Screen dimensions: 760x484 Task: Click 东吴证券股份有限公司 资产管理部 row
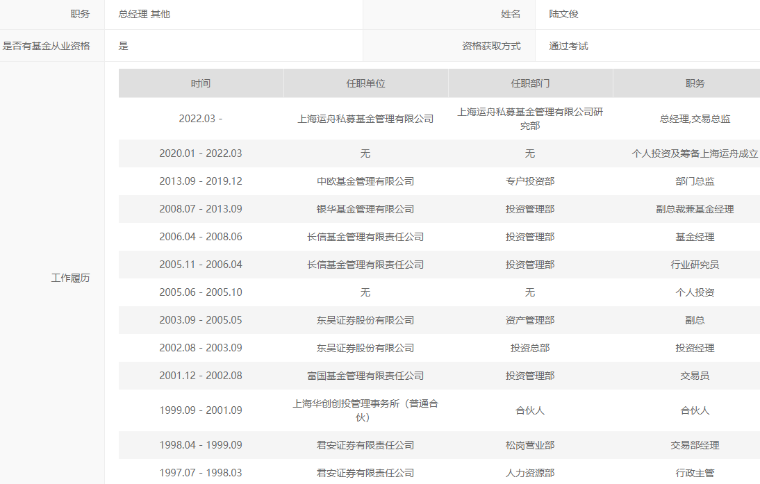[366, 320]
